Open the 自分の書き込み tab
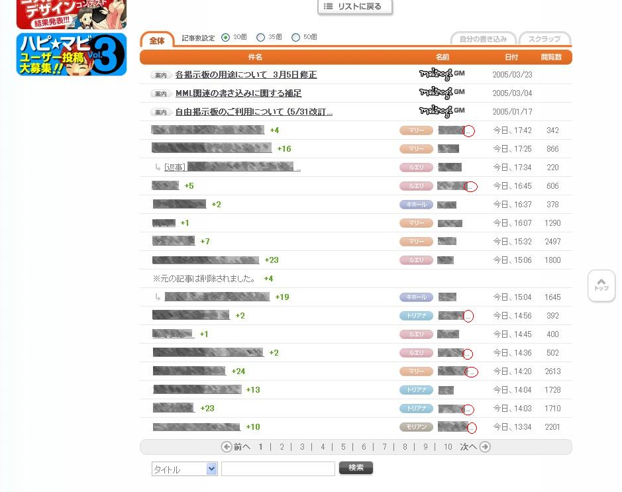The image size is (622, 492). (x=483, y=39)
